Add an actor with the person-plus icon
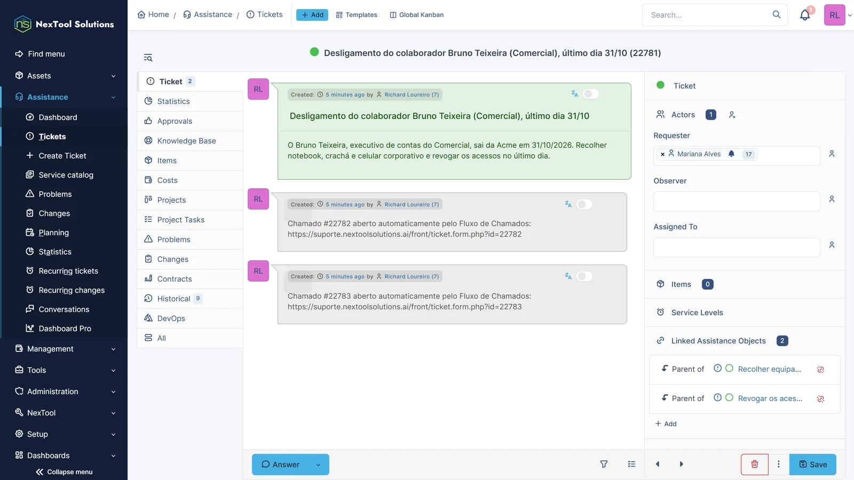Viewport: 854px width, 480px height. point(732,115)
